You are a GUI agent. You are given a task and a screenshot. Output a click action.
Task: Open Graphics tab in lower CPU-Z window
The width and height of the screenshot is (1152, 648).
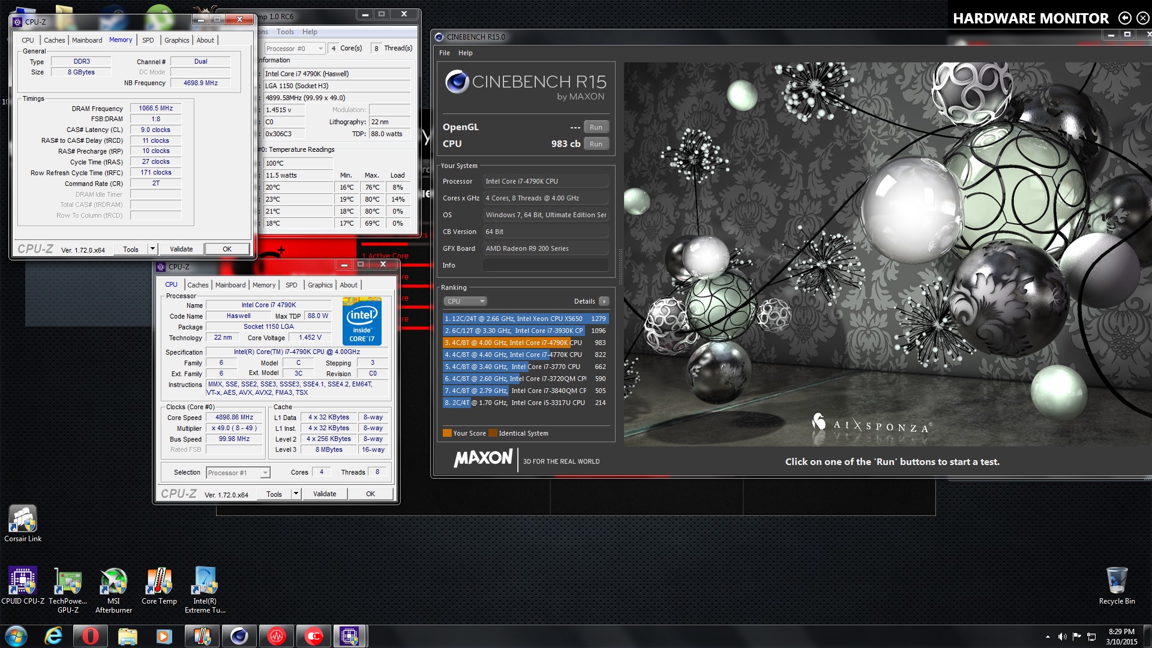[320, 285]
